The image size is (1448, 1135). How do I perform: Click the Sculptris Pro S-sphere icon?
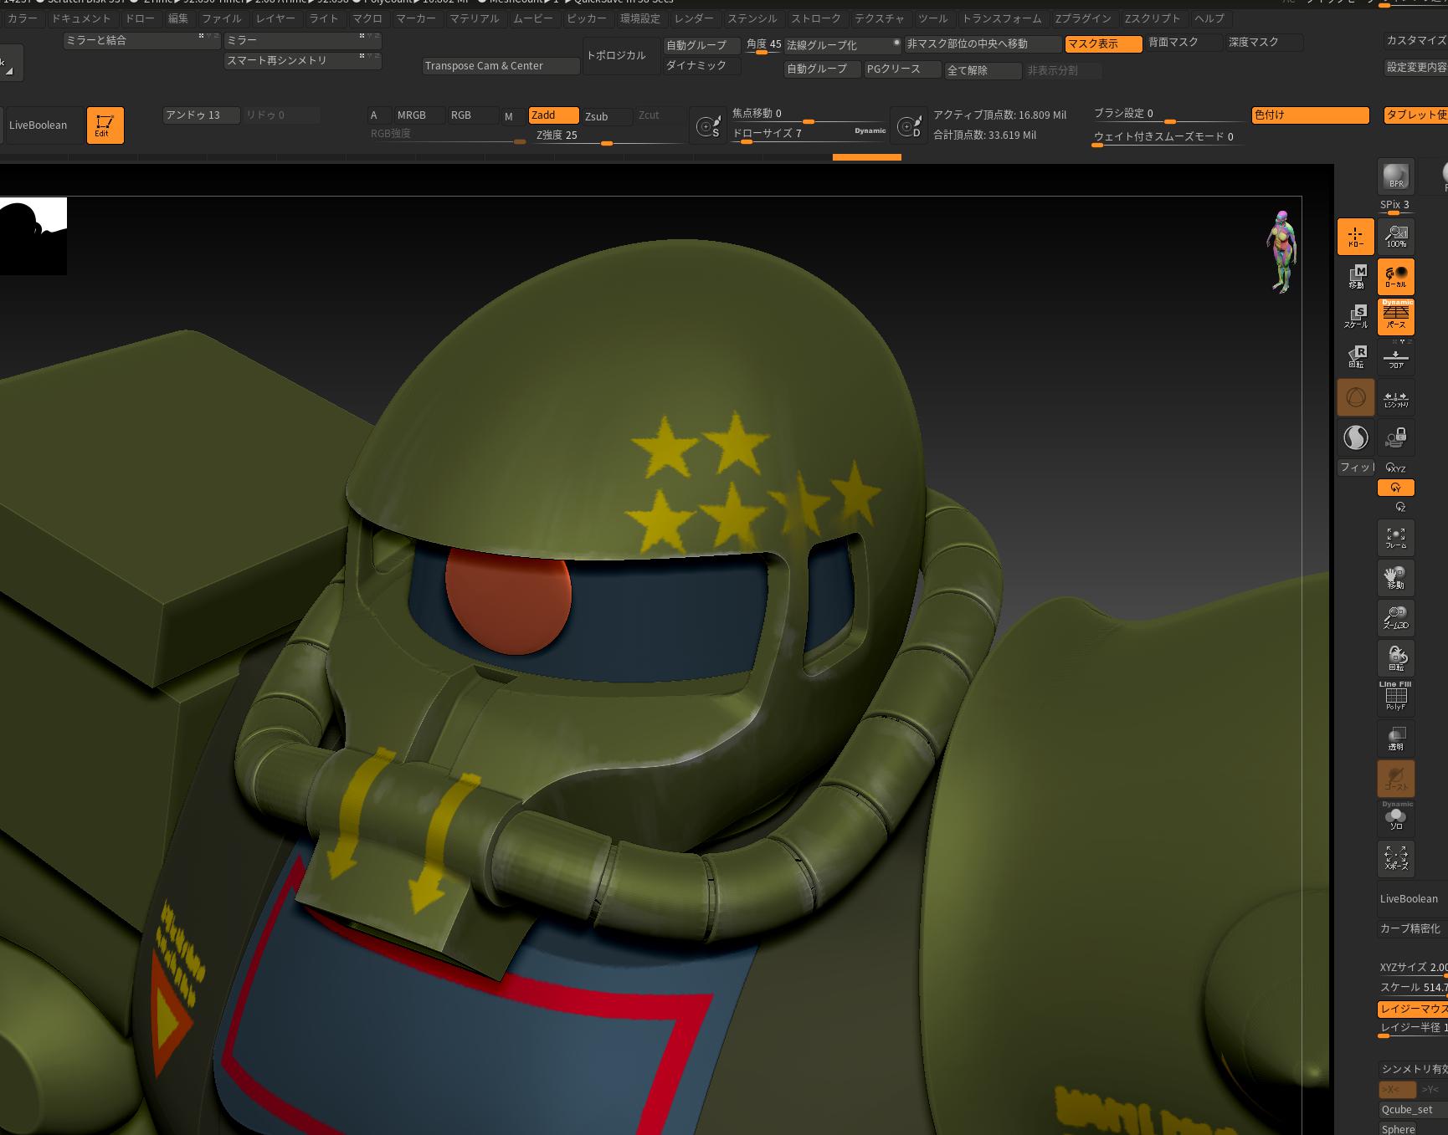click(1355, 437)
